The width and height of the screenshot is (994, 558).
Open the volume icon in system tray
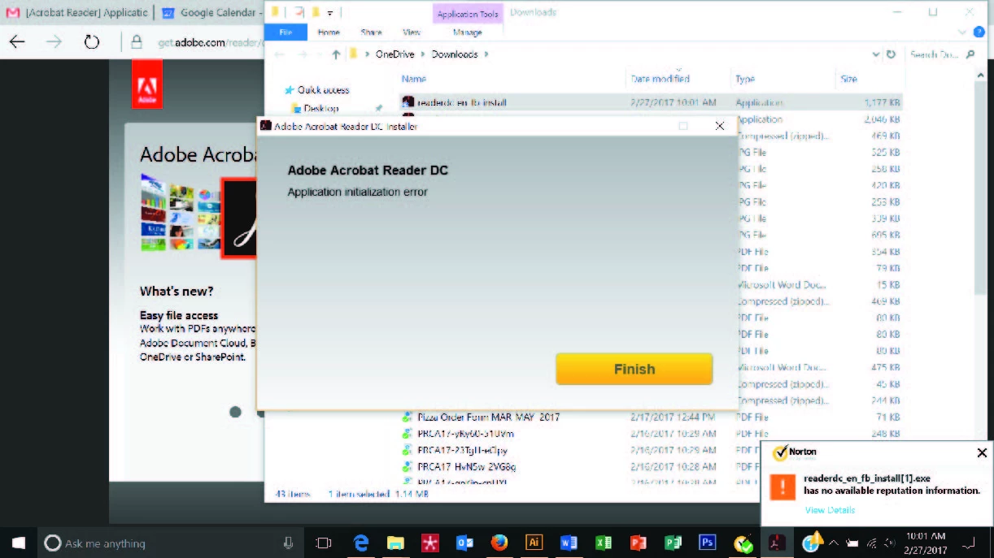889,543
